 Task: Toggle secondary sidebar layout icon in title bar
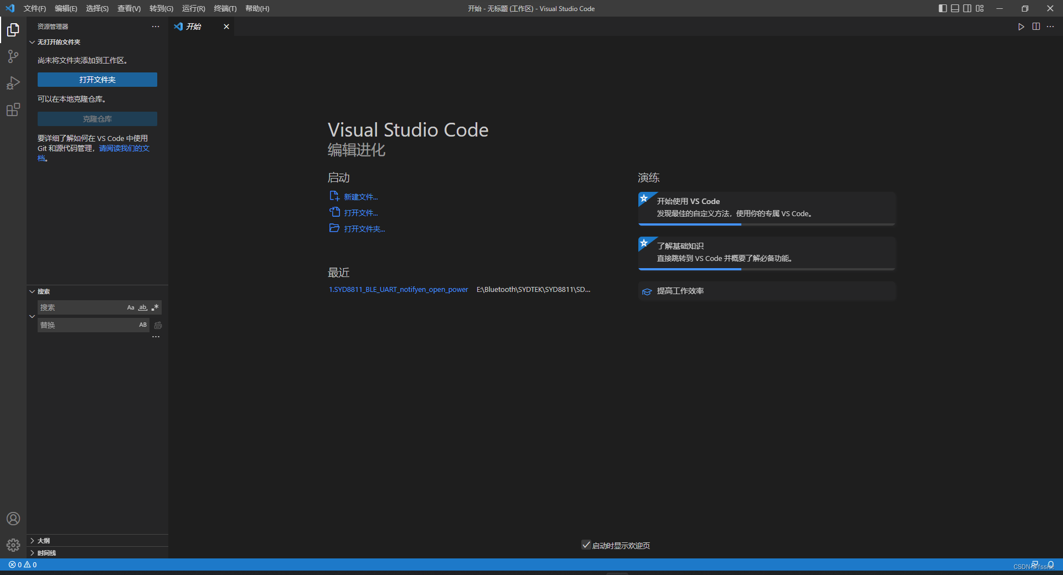967,8
